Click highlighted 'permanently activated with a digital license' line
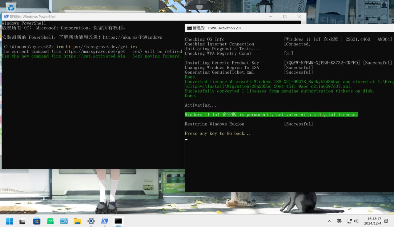 pyautogui.click(x=271, y=115)
